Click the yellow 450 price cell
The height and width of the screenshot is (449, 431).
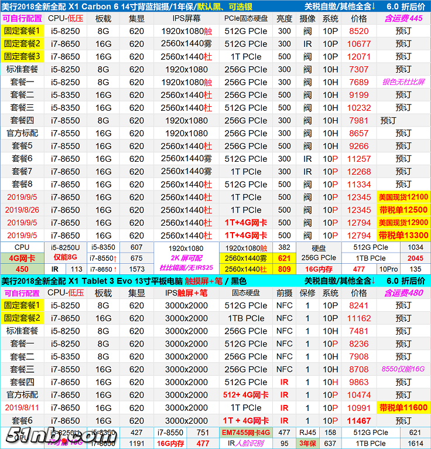point(22,269)
